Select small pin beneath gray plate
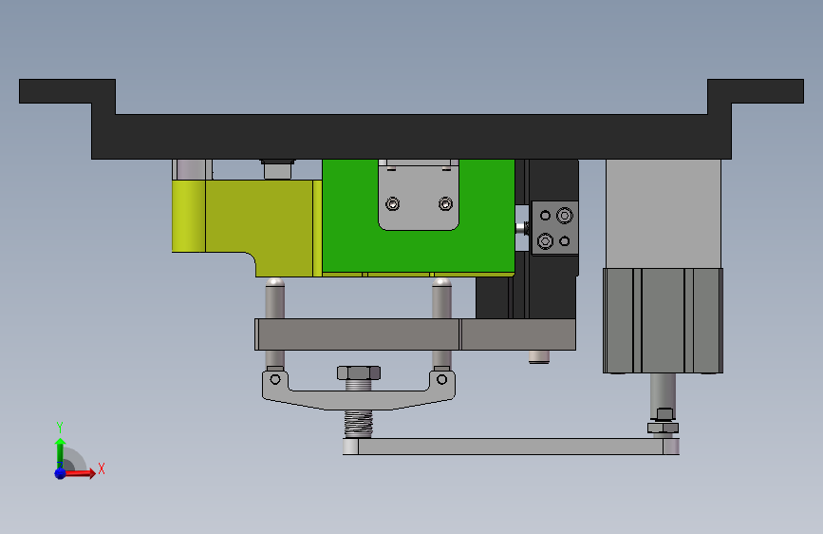 [539, 357]
